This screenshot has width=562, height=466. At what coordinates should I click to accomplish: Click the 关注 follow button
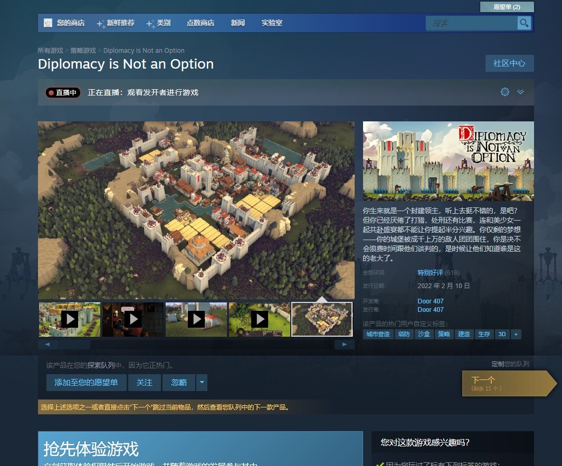[x=145, y=383]
